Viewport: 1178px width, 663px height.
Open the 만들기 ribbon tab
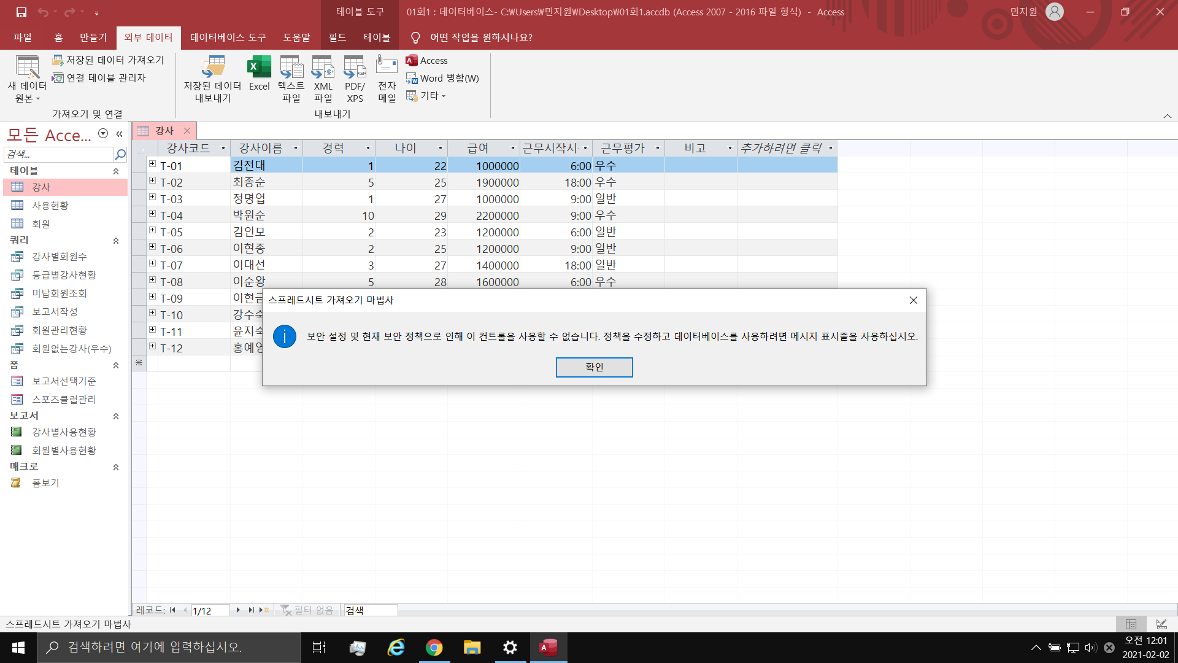93,37
